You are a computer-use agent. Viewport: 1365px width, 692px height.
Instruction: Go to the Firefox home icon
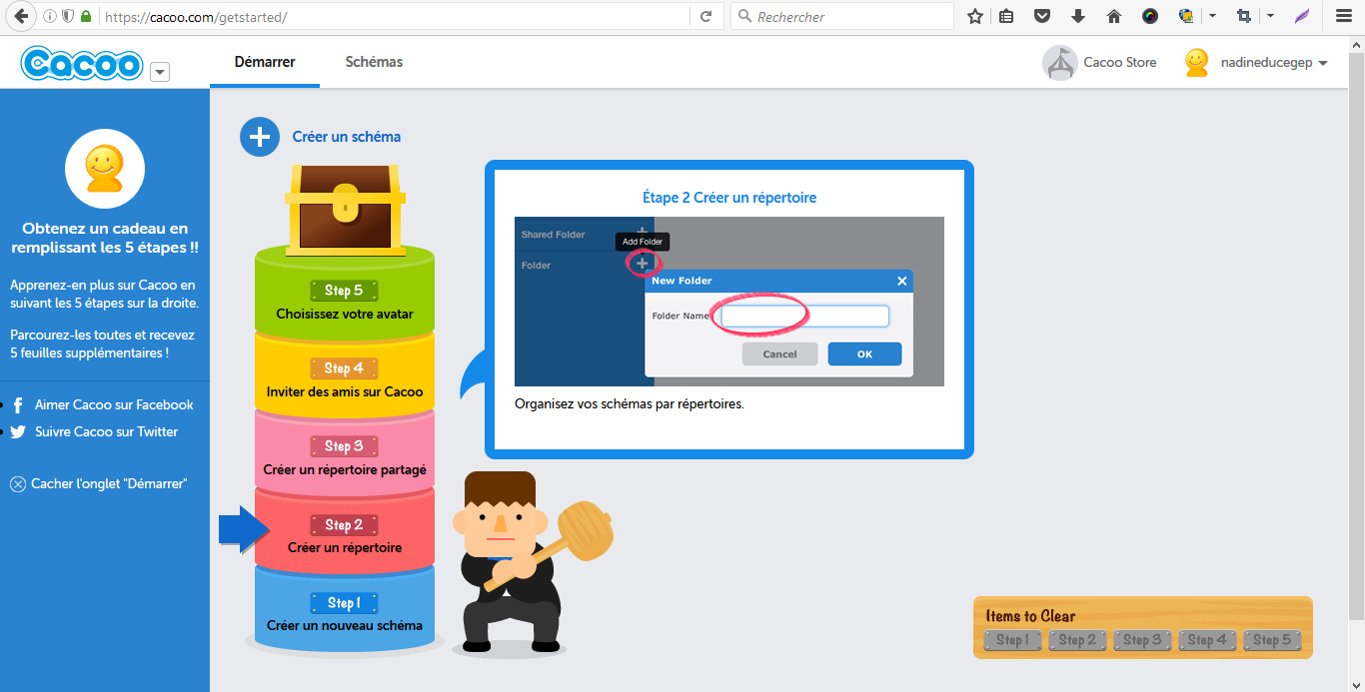(1113, 16)
